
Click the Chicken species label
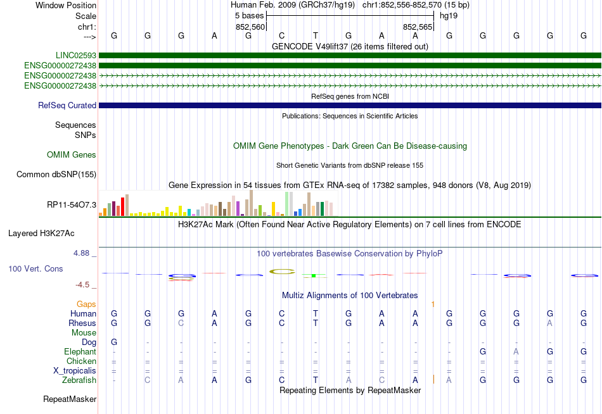pyautogui.click(x=81, y=361)
